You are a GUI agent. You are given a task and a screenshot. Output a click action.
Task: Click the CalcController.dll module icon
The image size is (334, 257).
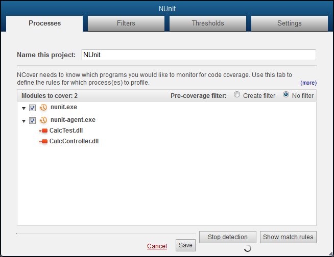point(43,141)
